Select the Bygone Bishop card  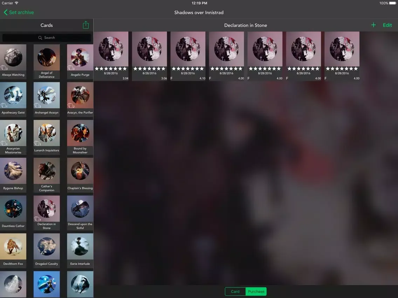(x=13, y=175)
